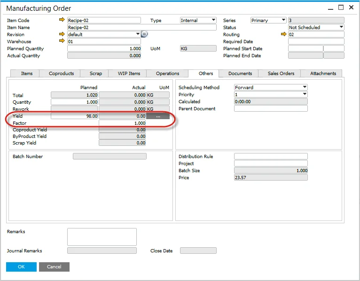Click the Item Code link arrow
Viewport: 360px width, 281px height.
(x=62, y=20)
